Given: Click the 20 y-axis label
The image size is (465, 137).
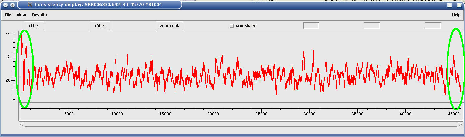Looking at the screenshot, I should pos(8,80).
